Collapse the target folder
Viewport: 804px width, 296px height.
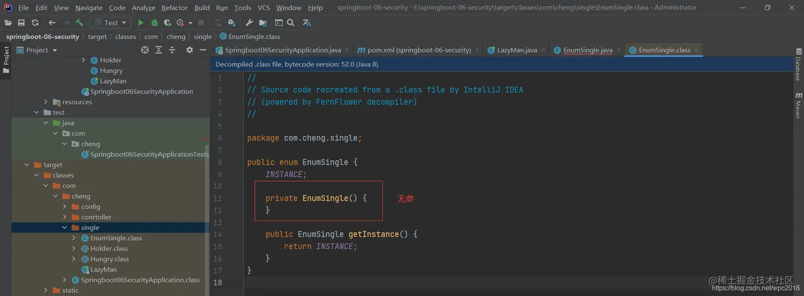coord(27,165)
